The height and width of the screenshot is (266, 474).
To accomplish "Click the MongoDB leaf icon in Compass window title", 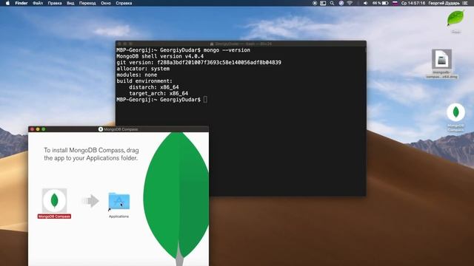I will [x=101, y=129].
